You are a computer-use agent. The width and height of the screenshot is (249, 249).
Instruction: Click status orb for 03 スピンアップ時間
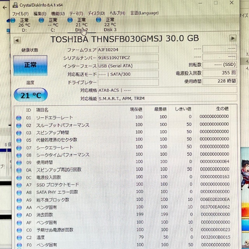pos(19,133)
